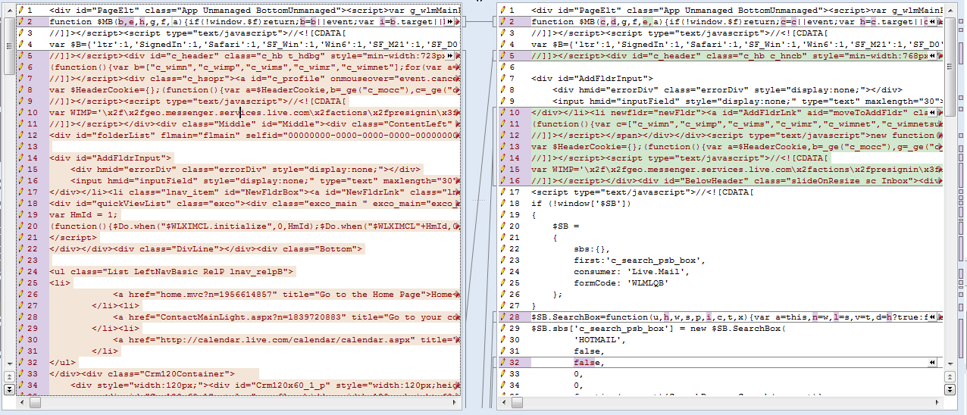The width and height of the screenshot is (967, 415).
Task: Click the pencil icon on right pane line 22
Action: pyautogui.click(x=502, y=248)
